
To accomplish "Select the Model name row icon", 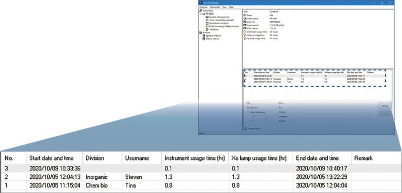I will point(244,19).
